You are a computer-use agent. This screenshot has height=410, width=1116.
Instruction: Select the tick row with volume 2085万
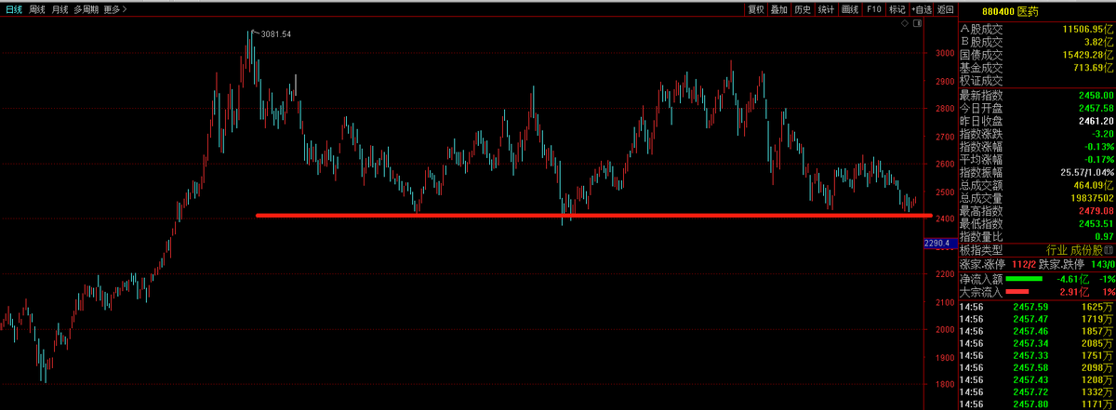1036,343
